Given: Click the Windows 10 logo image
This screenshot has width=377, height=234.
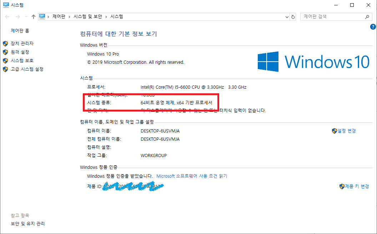Looking at the screenshot, I should pos(313,62).
